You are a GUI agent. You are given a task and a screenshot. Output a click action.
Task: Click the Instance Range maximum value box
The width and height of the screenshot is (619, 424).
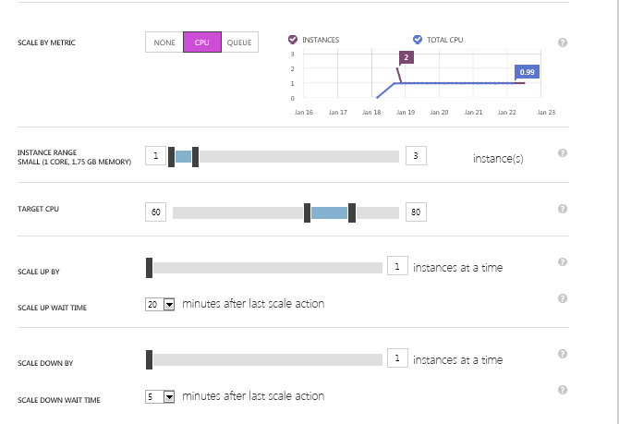pos(416,156)
